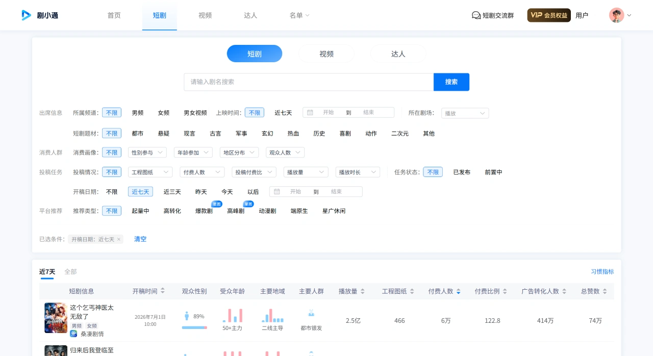Sort by 播放量 column arrows
653x356 pixels.
click(x=363, y=291)
